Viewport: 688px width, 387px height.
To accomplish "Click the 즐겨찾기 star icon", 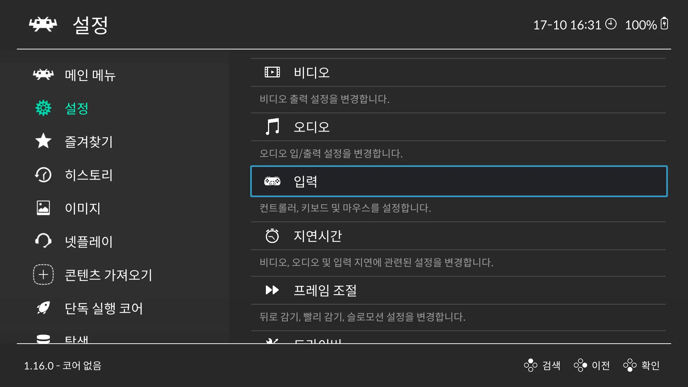I will (43, 141).
